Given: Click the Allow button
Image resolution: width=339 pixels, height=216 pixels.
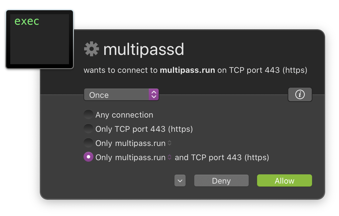Looking at the screenshot, I should pyautogui.click(x=284, y=181).
